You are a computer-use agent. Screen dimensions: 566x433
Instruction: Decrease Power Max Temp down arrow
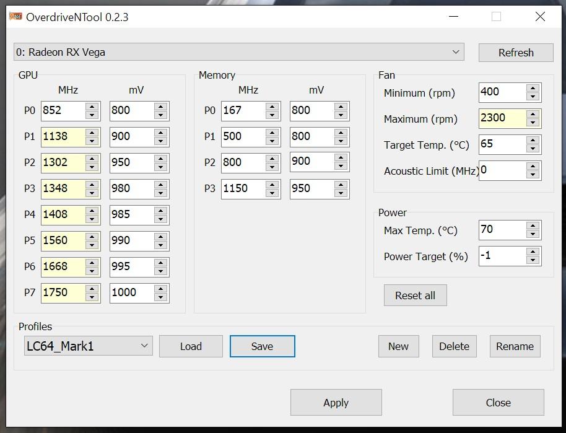(533, 234)
